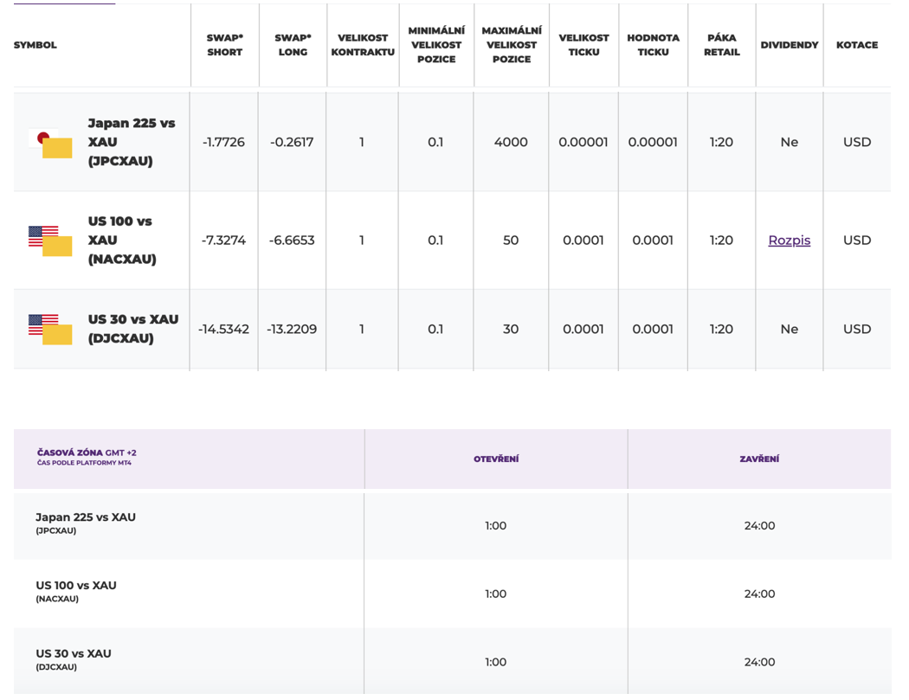The width and height of the screenshot is (909, 700).
Task: Click the -14.5342 swap short value
Action: [223, 330]
